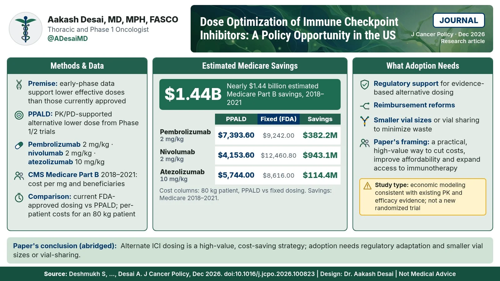The width and height of the screenshot is (500, 281).
Task: Click the people icon beside Paper's framing
Action: [365, 143]
